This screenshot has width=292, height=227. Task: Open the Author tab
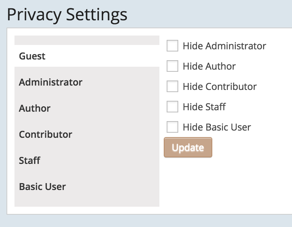coord(35,108)
